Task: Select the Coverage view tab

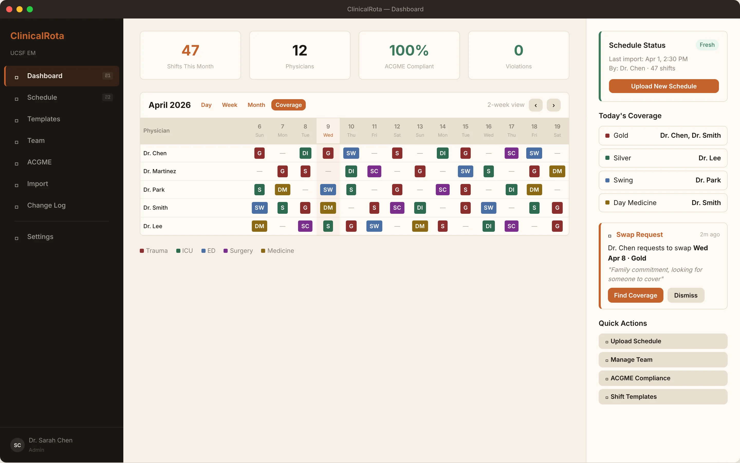Action: tap(288, 105)
